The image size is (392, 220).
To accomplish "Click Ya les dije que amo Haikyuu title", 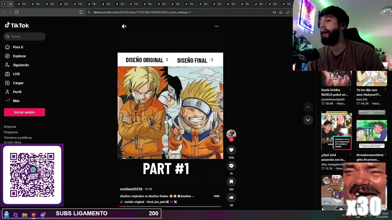I will (369, 92).
